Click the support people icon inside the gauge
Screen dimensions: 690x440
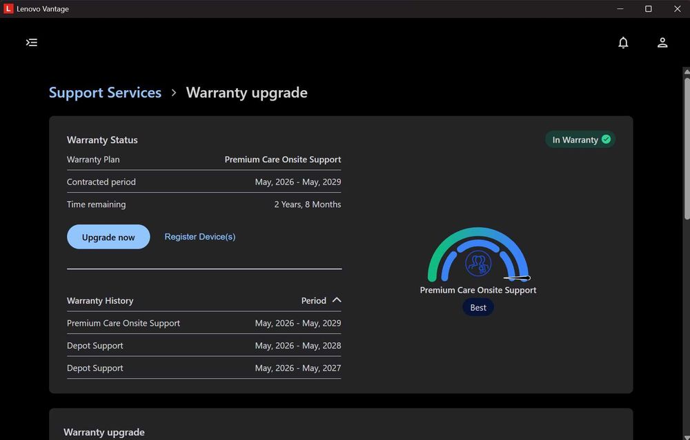[x=478, y=263]
